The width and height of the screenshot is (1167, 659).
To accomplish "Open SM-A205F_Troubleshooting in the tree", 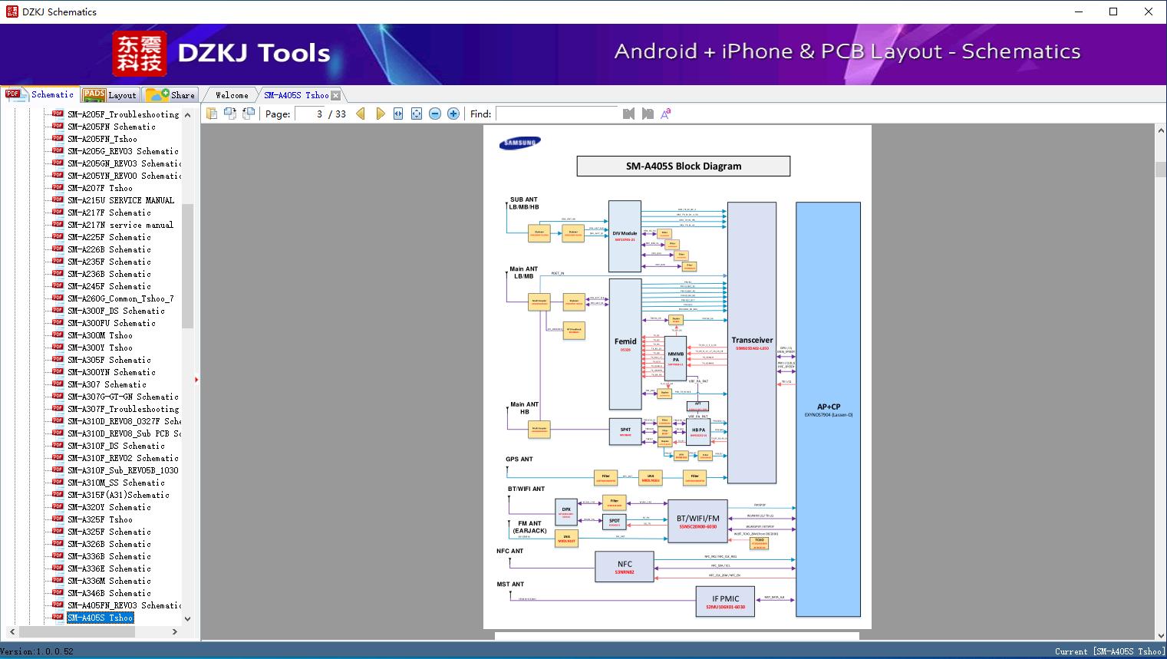I will (123, 114).
